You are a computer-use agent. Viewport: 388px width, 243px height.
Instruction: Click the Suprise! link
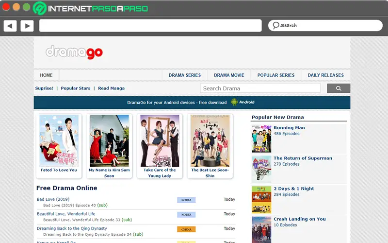click(x=44, y=88)
